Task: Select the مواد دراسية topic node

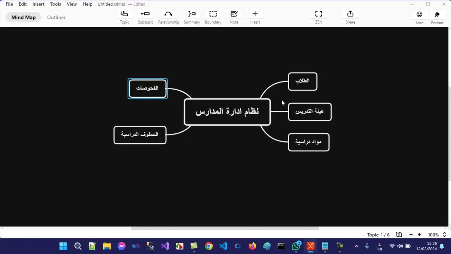Action: click(309, 142)
